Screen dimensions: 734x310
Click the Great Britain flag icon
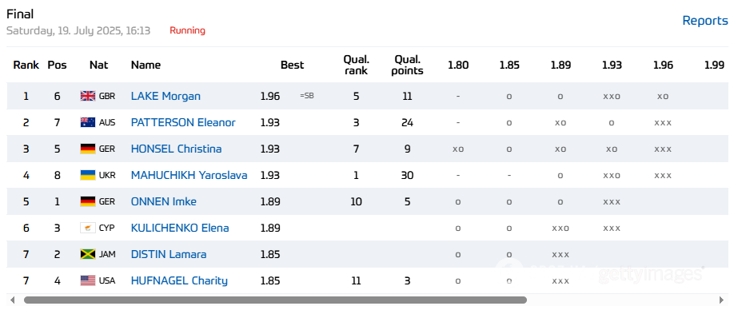87,97
